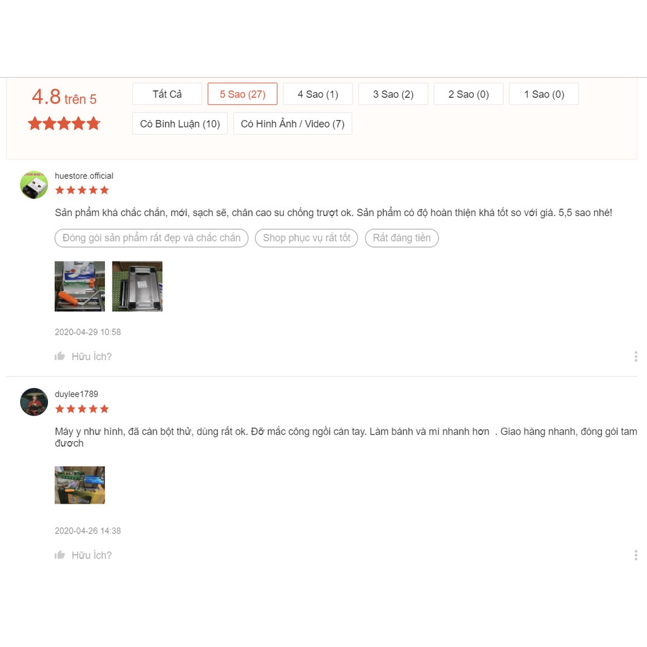Click the star rating under huestore.official's name

(x=82, y=190)
